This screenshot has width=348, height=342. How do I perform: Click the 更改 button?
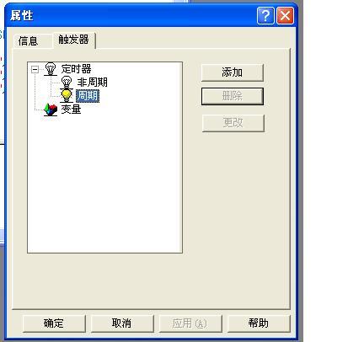[233, 123]
